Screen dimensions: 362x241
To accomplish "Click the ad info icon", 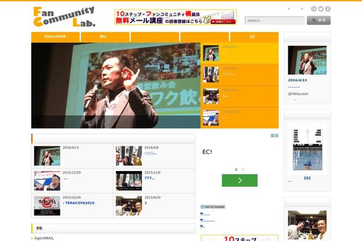I will pos(273,136).
